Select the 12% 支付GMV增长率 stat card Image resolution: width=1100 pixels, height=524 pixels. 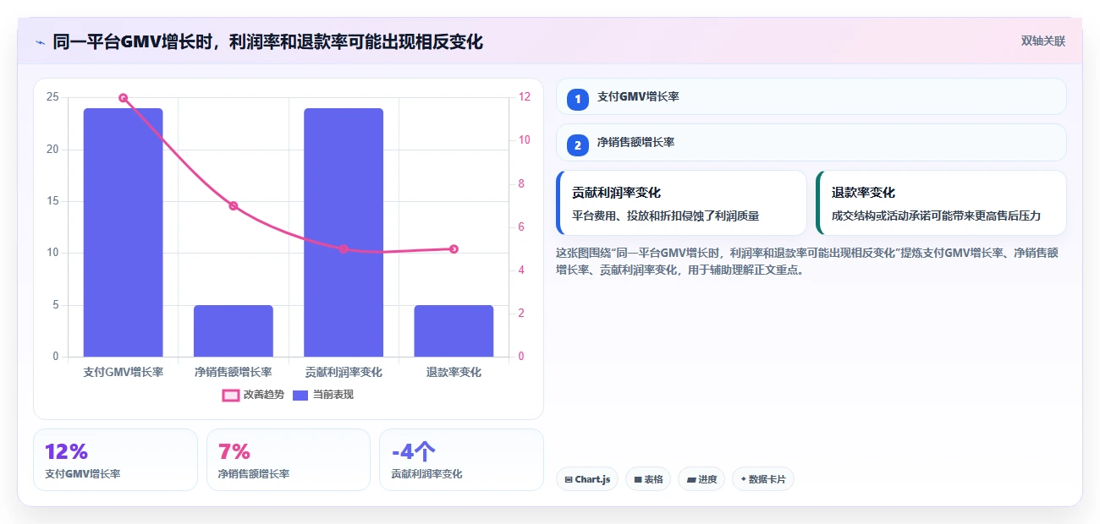[117, 460]
